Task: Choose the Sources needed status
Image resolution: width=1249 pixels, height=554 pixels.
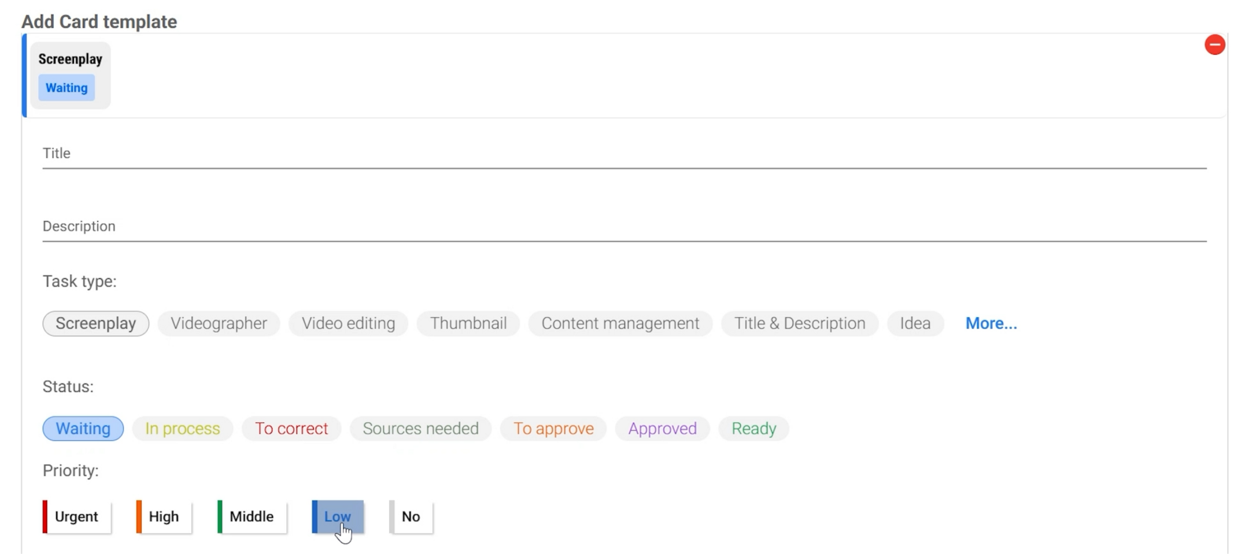Action: click(420, 429)
